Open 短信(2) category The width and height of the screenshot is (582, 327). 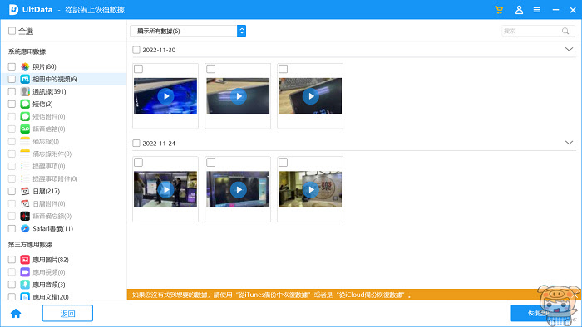42,104
